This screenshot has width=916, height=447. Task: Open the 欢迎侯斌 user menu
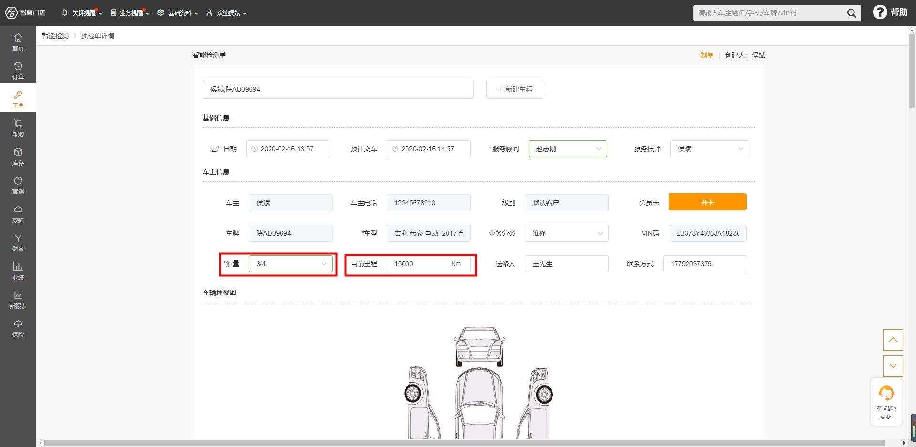coord(226,13)
